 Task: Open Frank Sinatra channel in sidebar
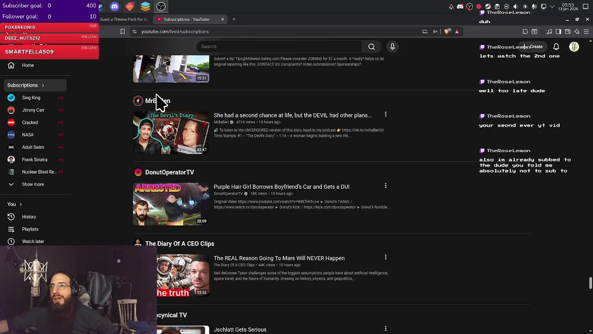click(x=36, y=160)
